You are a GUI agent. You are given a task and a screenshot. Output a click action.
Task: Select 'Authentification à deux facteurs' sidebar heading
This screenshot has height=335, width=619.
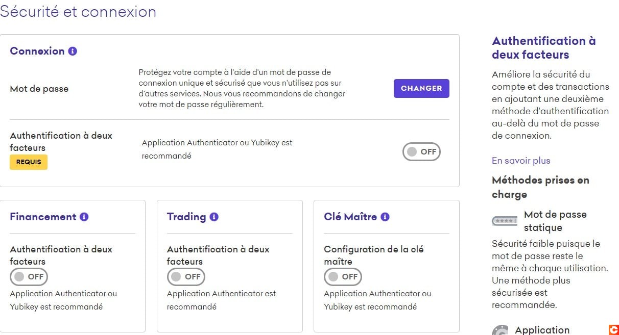pos(544,47)
